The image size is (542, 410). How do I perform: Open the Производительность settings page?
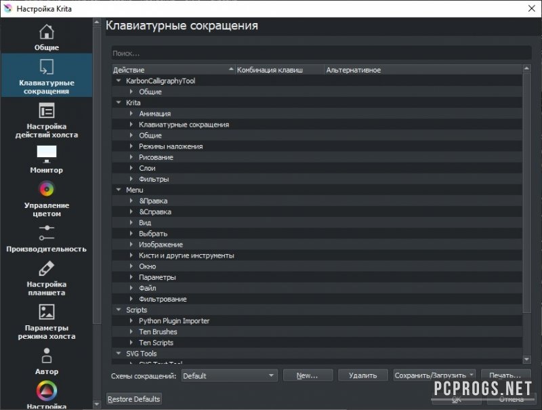[x=46, y=239]
